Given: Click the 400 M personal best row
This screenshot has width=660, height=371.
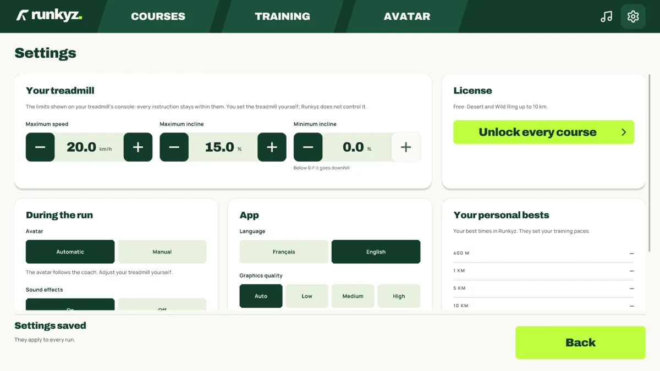Looking at the screenshot, I should click(x=543, y=253).
